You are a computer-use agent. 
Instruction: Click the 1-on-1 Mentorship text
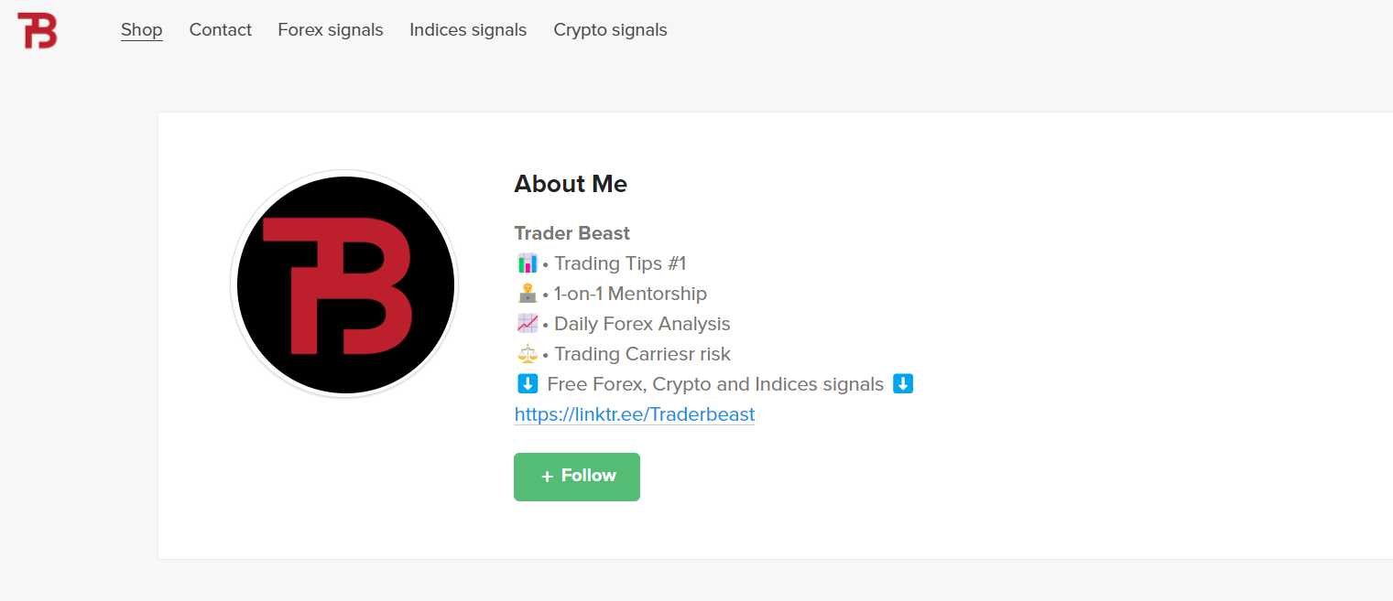click(630, 294)
